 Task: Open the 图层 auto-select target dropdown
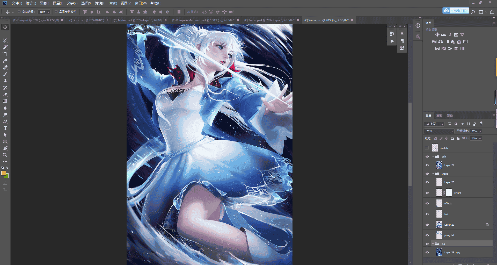pyautogui.click(x=44, y=12)
